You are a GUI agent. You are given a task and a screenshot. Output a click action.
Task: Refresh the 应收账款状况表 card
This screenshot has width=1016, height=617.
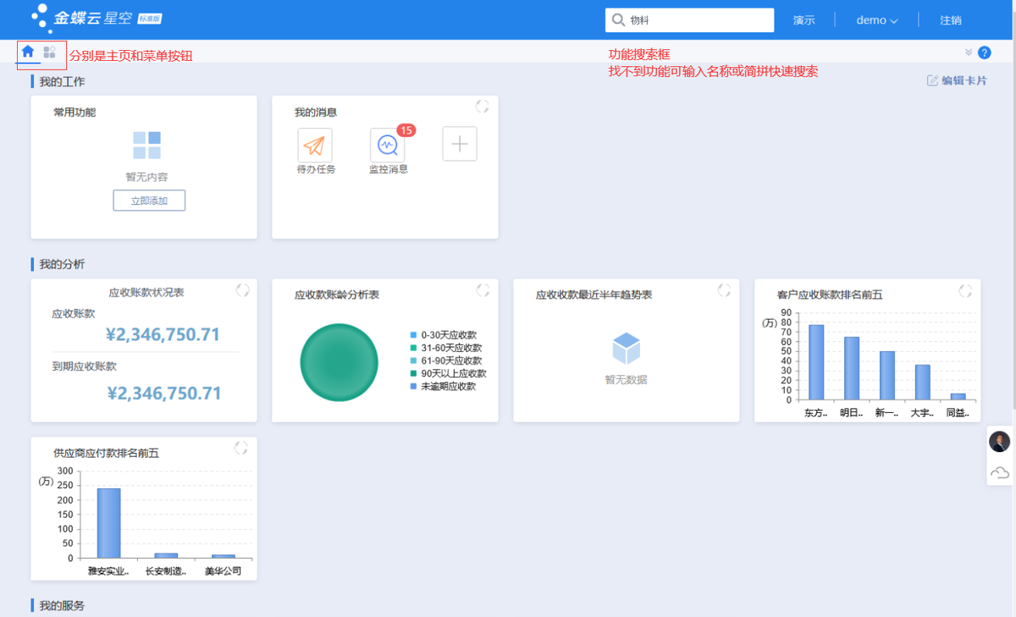click(x=243, y=289)
